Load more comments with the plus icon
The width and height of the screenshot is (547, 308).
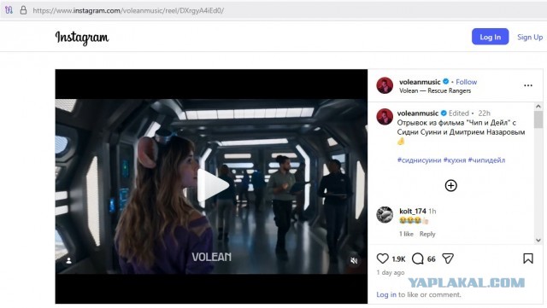pyautogui.click(x=450, y=185)
